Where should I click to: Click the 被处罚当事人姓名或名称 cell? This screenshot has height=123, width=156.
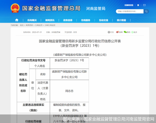(23, 83)
